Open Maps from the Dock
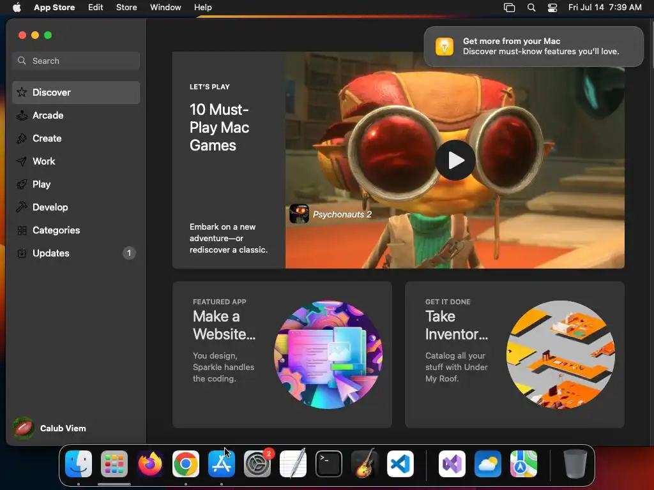The width and height of the screenshot is (654, 490). tap(524, 464)
